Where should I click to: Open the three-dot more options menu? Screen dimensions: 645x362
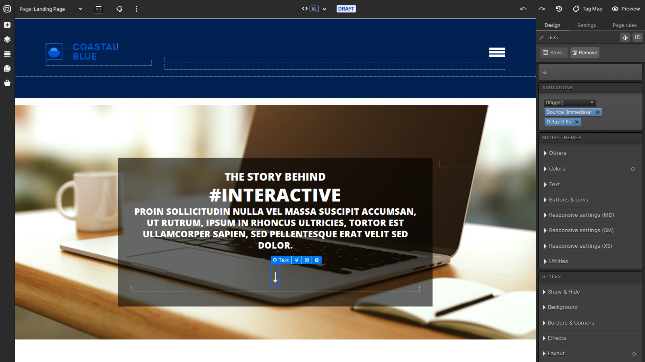click(x=137, y=9)
